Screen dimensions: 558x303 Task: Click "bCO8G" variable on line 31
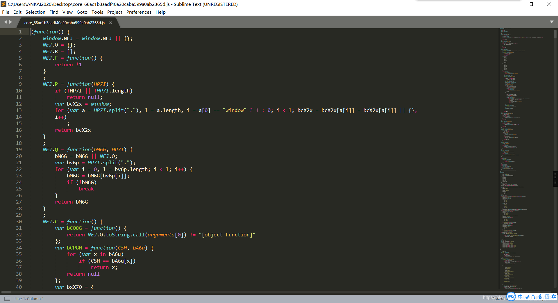(x=74, y=228)
